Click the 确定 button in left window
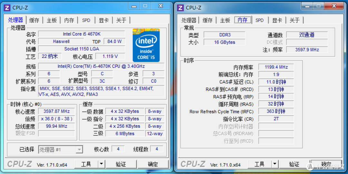Image resolution: width=348 pixels, height=174 pixels. (153, 164)
